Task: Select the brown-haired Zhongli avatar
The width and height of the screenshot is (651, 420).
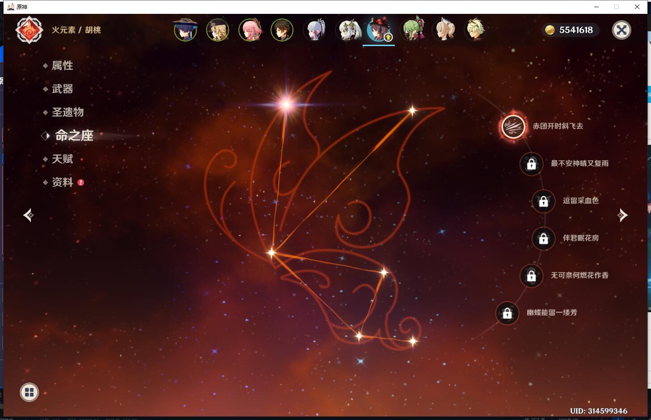Action: (282, 30)
